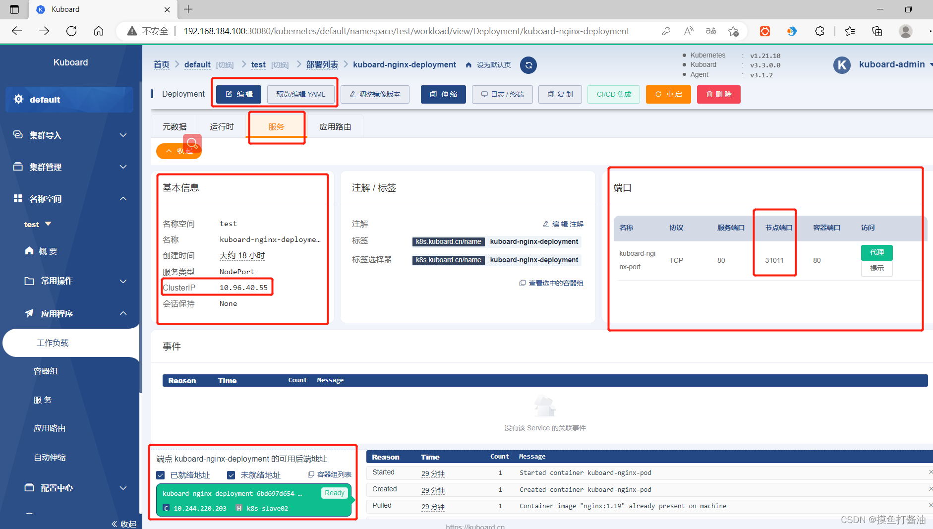
Task: Click the not-secure warning icon in the address bar
Action: (132, 31)
